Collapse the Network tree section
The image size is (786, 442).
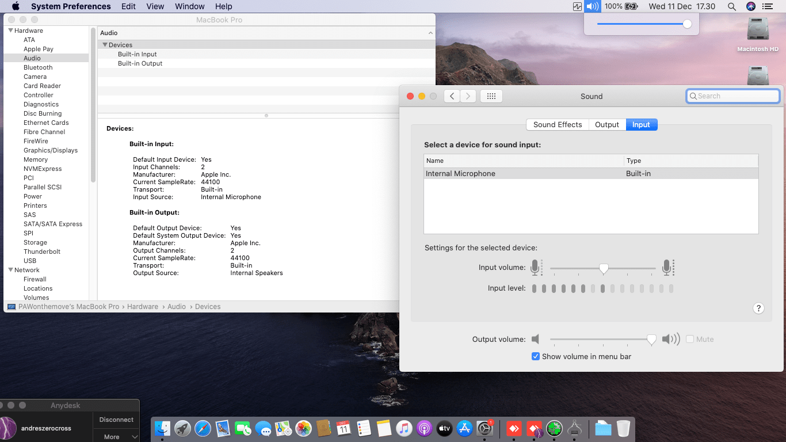10,270
